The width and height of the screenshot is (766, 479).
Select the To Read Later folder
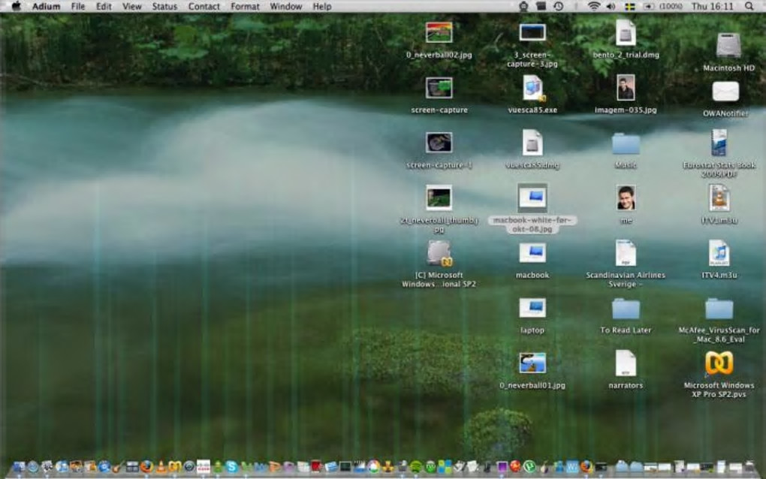pos(626,309)
